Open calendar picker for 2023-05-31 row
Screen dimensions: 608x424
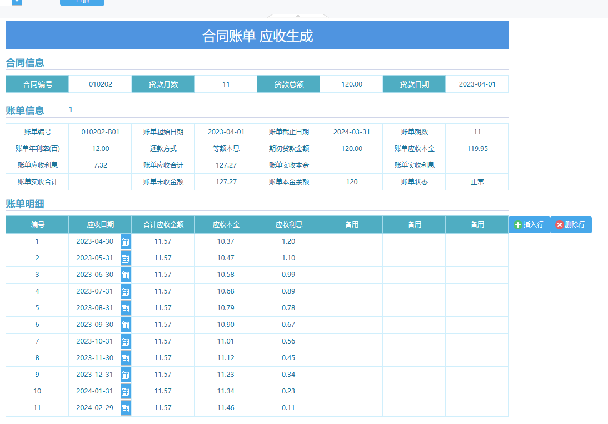[126, 258]
